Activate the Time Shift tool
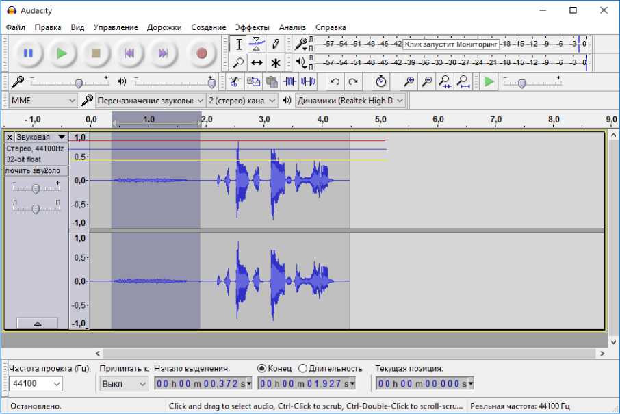Image resolution: width=620 pixels, height=414 pixels. (x=257, y=63)
